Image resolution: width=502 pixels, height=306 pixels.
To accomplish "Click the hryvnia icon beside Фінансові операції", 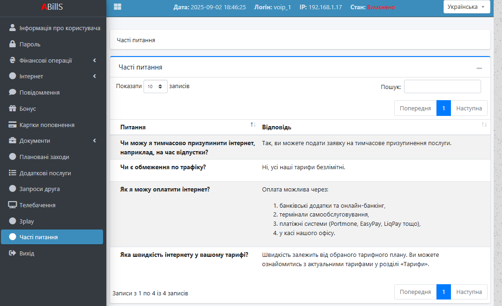I will [x=13, y=60].
